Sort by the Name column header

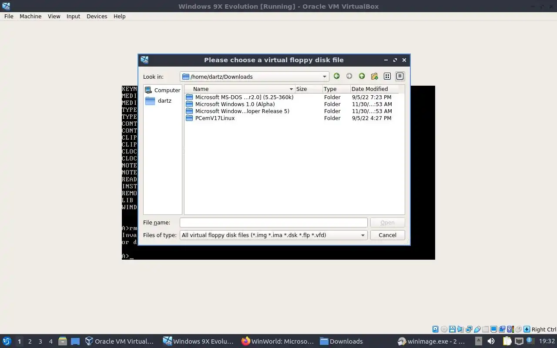[x=239, y=89]
